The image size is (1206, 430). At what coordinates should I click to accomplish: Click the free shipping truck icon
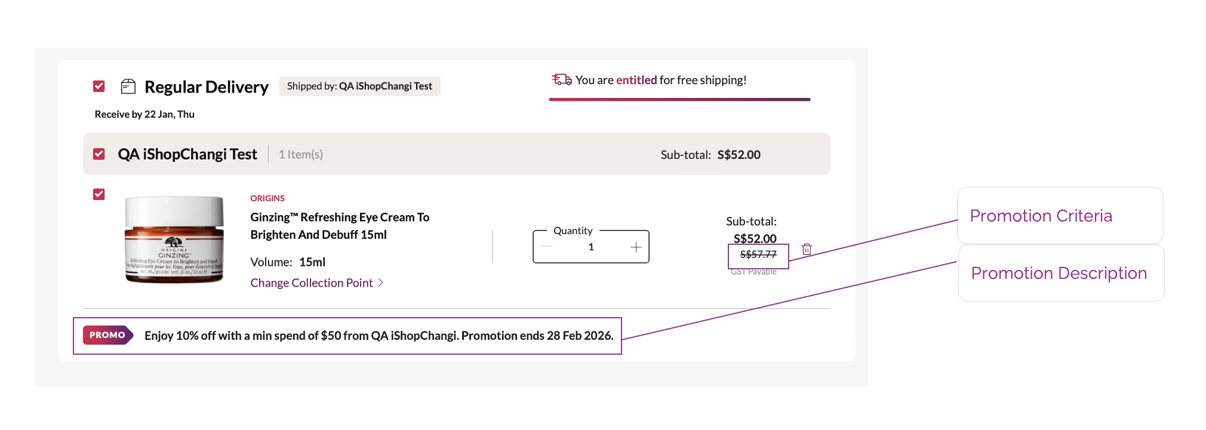point(561,79)
